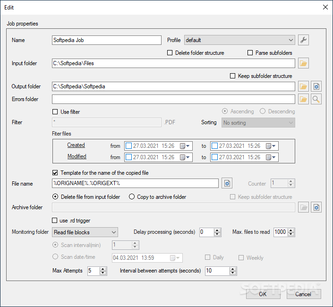
Task: Open Monitoring folder Read file blocks dropdown
Action: tap(85, 232)
